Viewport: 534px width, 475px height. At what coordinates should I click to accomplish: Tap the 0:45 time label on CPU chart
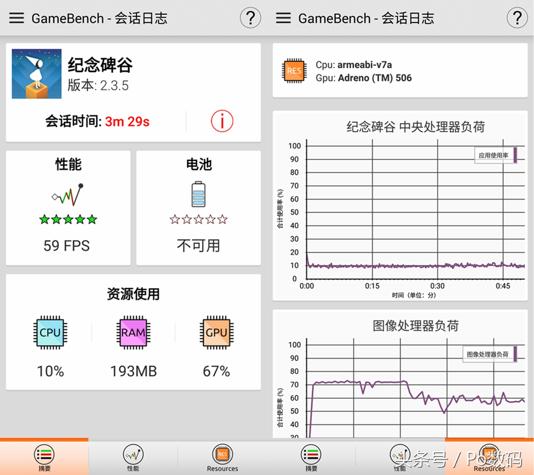coord(503,286)
